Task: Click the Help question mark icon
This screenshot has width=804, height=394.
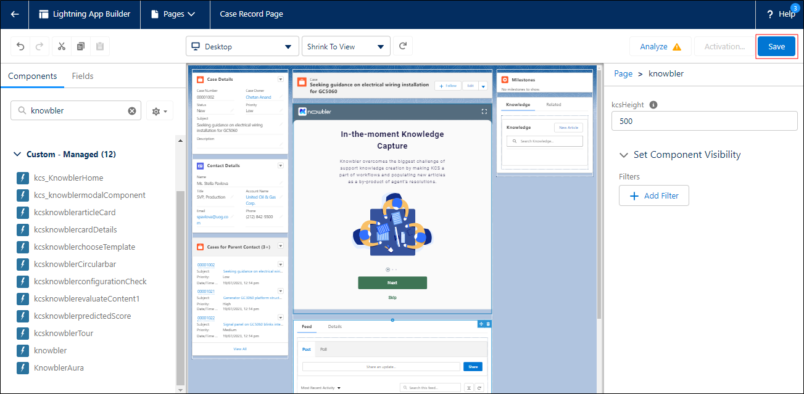Action: point(770,14)
